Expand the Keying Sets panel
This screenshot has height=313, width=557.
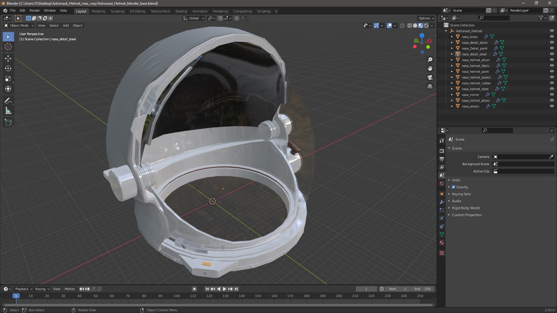pyautogui.click(x=461, y=194)
